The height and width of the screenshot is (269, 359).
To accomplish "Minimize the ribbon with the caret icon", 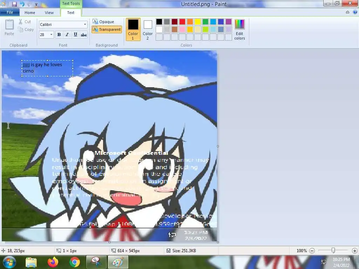I will (347, 12).
